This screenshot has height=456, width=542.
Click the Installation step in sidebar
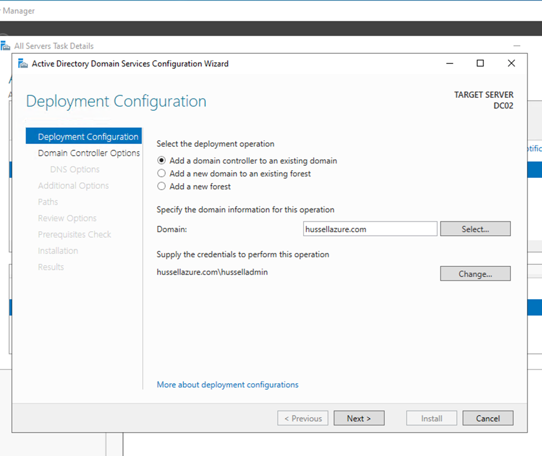pos(58,250)
